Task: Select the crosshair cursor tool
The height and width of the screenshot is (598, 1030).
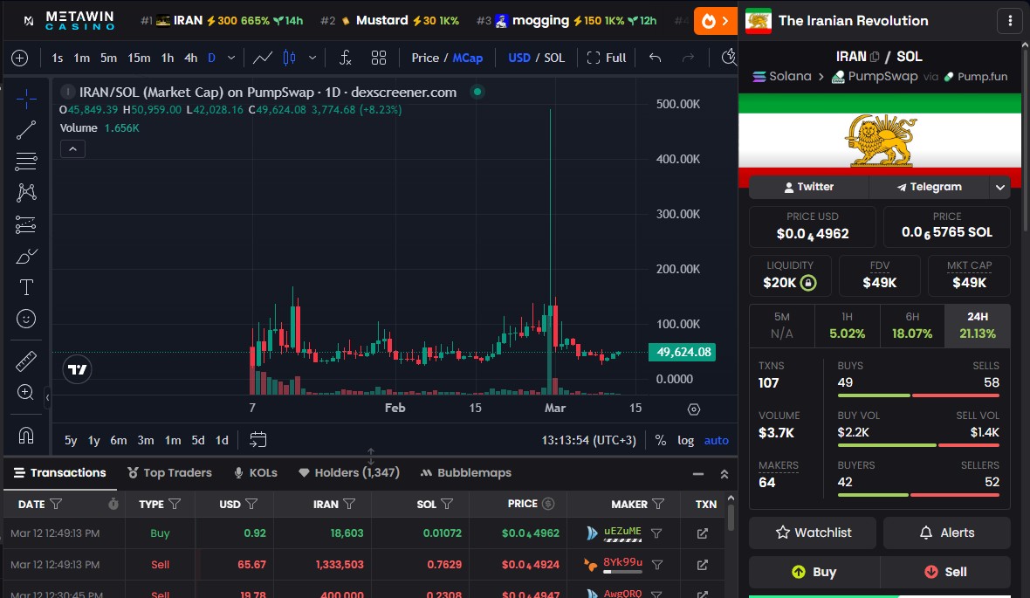Action: [x=26, y=99]
